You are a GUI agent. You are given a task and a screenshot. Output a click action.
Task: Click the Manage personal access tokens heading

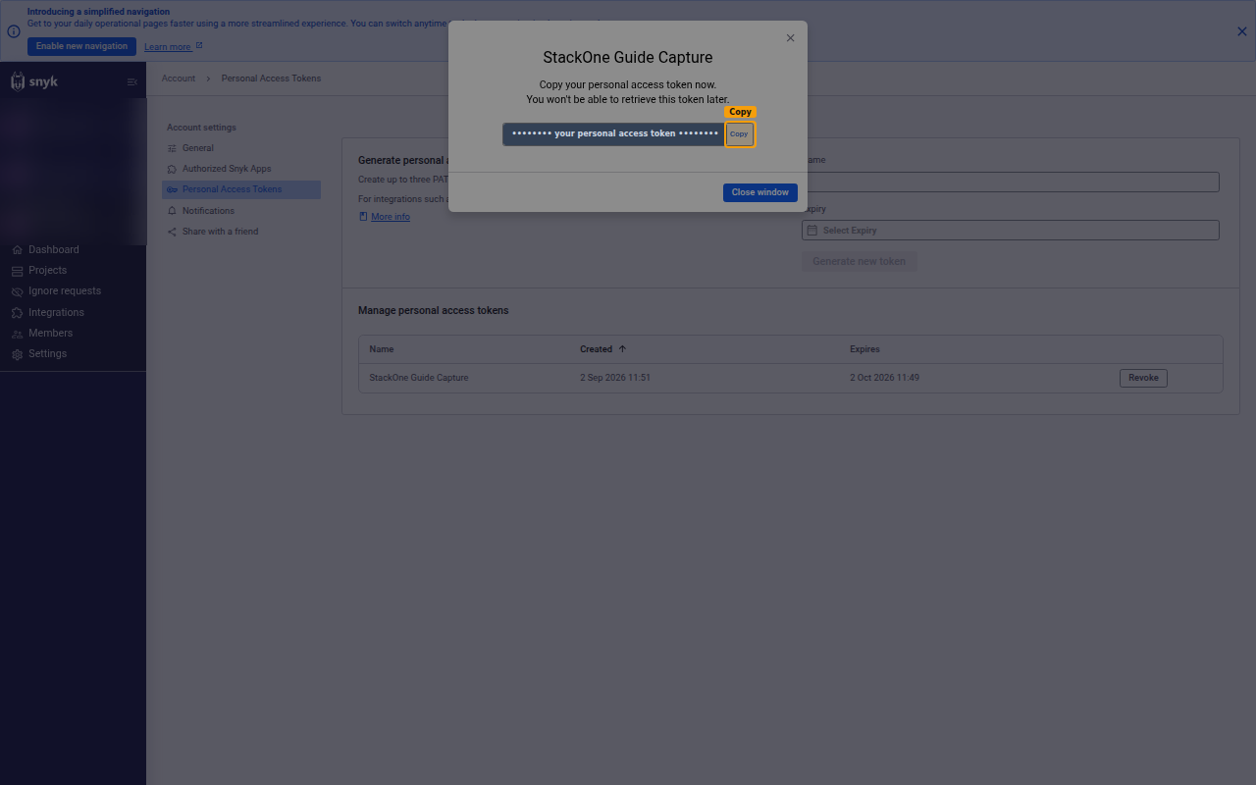click(x=434, y=310)
